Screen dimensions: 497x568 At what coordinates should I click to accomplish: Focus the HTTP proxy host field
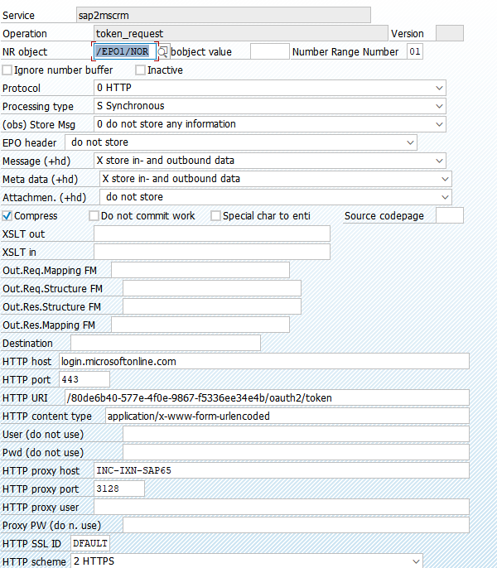[282, 470]
